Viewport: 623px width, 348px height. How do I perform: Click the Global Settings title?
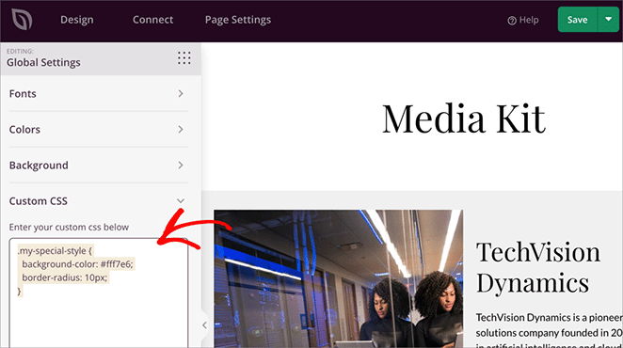(43, 62)
